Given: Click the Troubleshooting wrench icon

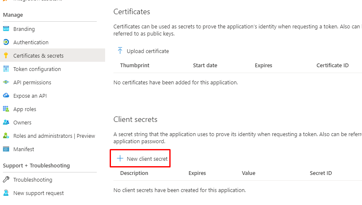Looking at the screenshot, I should click(x=6, y=180).
